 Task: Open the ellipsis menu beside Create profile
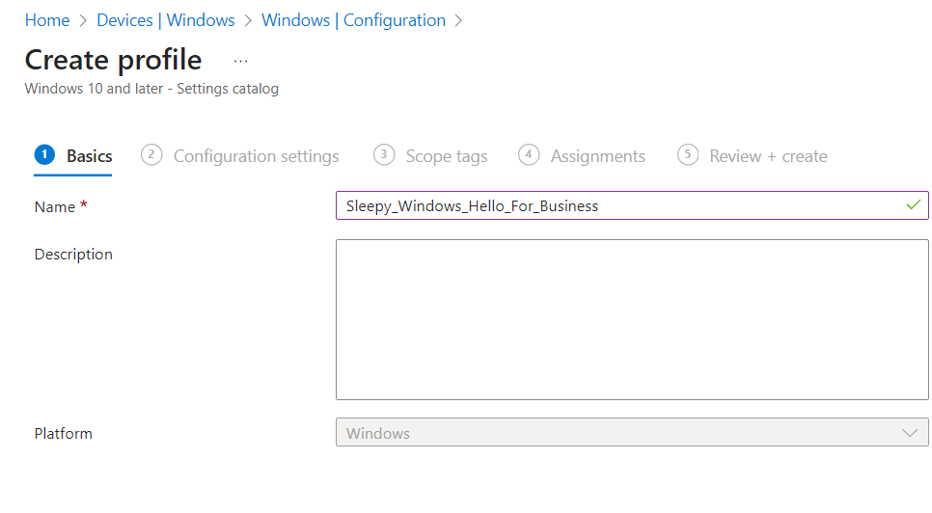(x=241, y=61)
